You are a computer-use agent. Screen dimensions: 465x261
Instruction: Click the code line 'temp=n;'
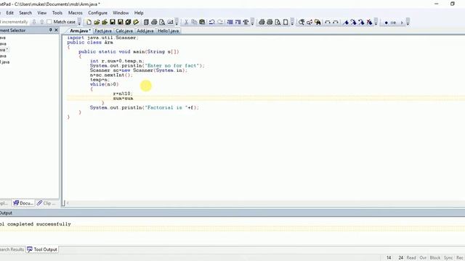point(100,80)
